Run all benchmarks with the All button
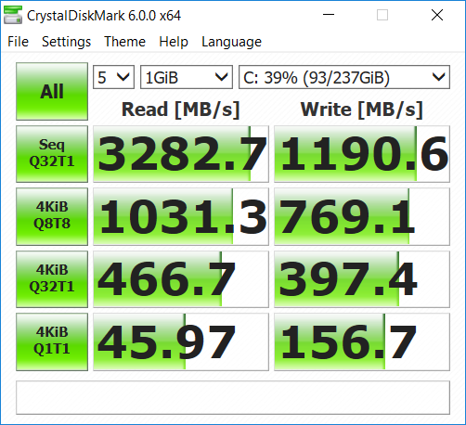Viewport: 466px width, 425px height. tap(52, 91)
